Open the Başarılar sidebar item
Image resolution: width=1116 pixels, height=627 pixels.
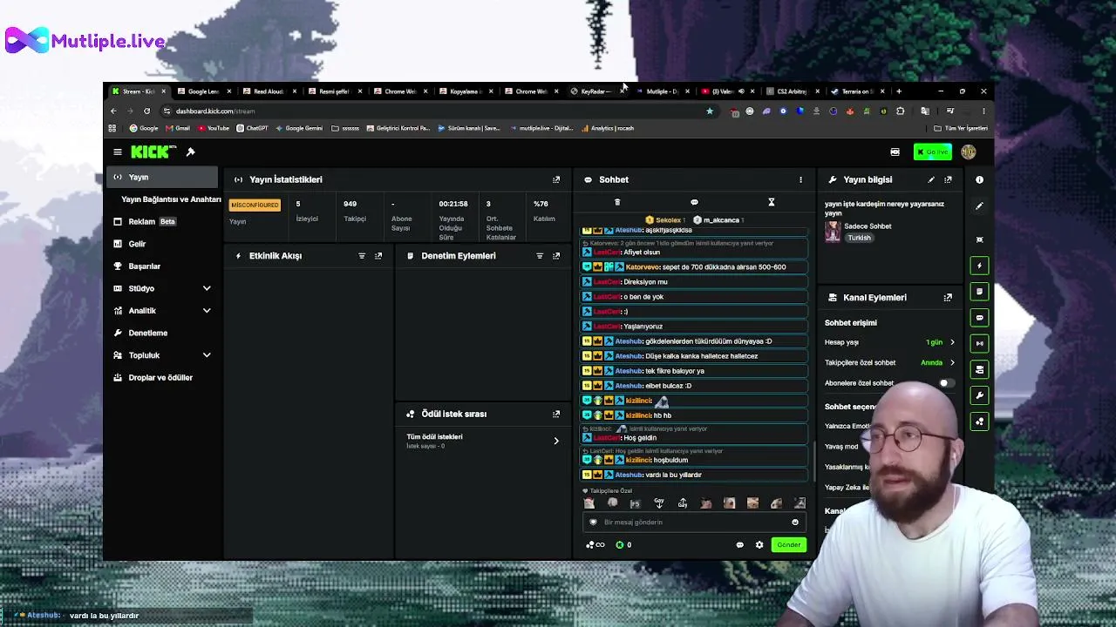click(164, 266)
